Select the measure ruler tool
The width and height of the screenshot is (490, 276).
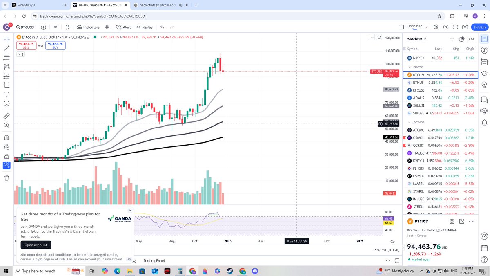click(x=7, y=116)
